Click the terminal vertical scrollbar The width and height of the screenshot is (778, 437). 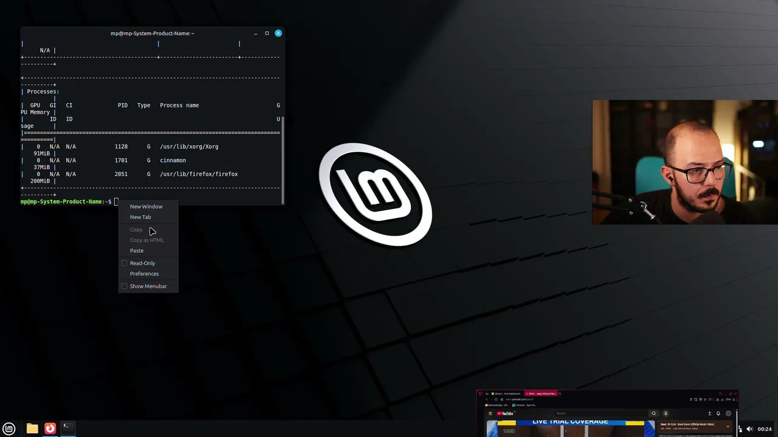[x=283, y=160]
